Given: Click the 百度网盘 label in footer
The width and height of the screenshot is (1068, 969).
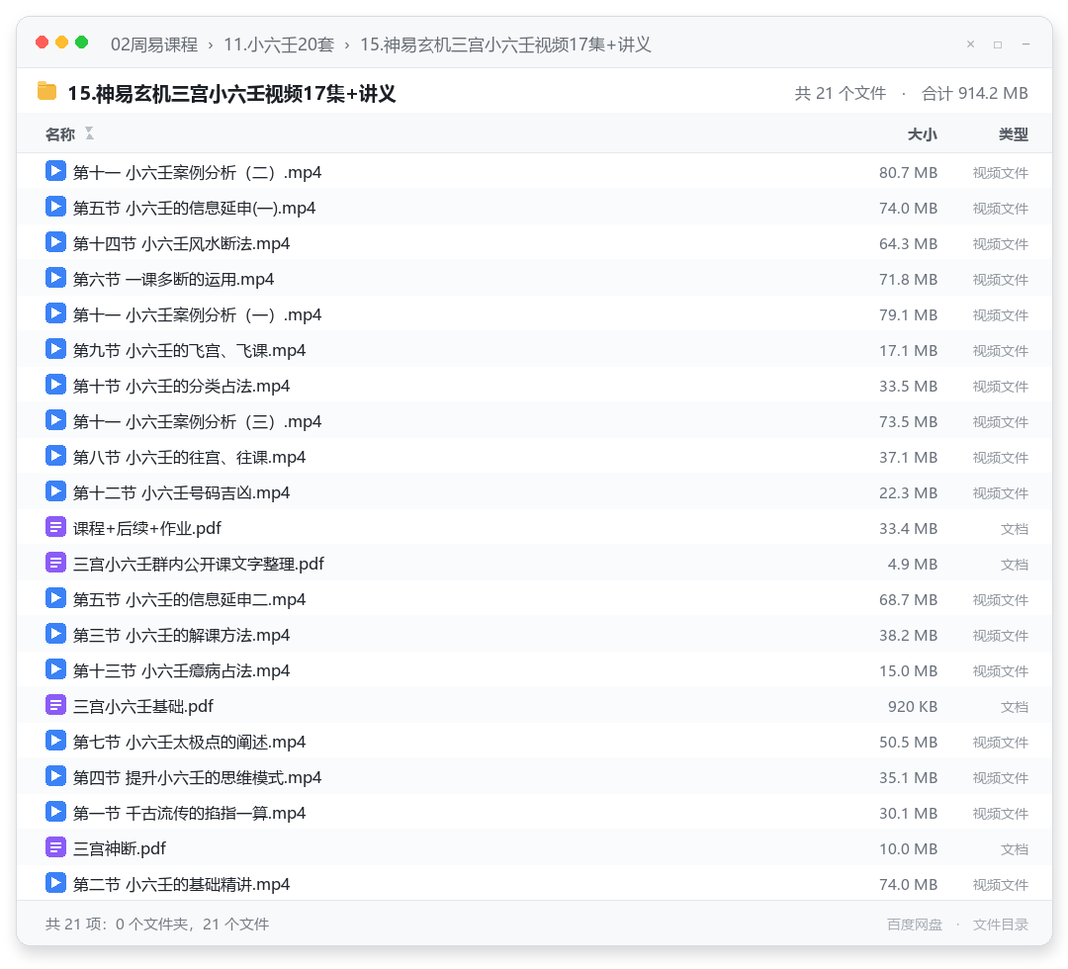Looking at the screenshot, I should click(915, 925).
